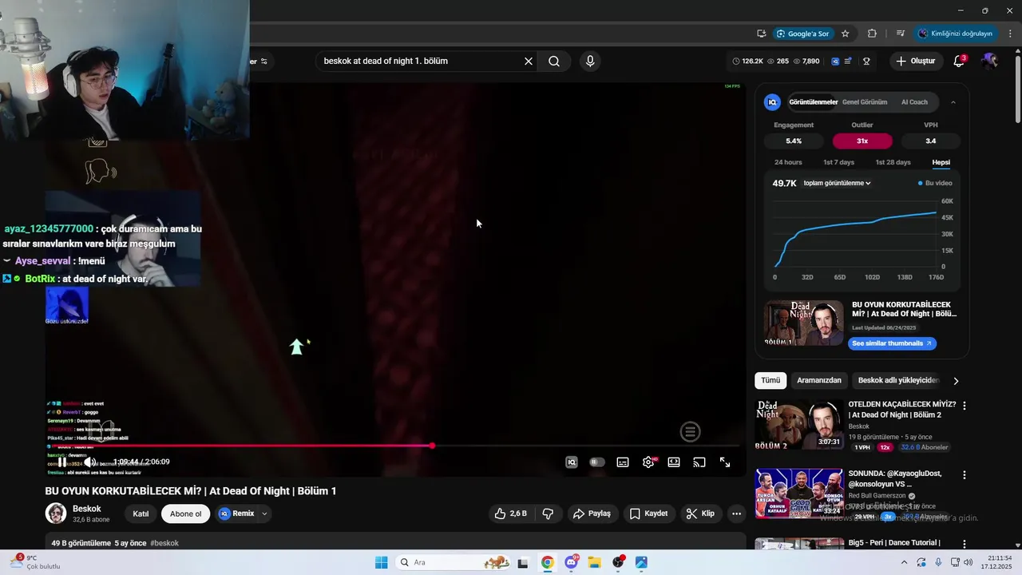This screenshot has width=1022, height=575.
Task: Click the Katıl join button
Action: coord(141,514)
